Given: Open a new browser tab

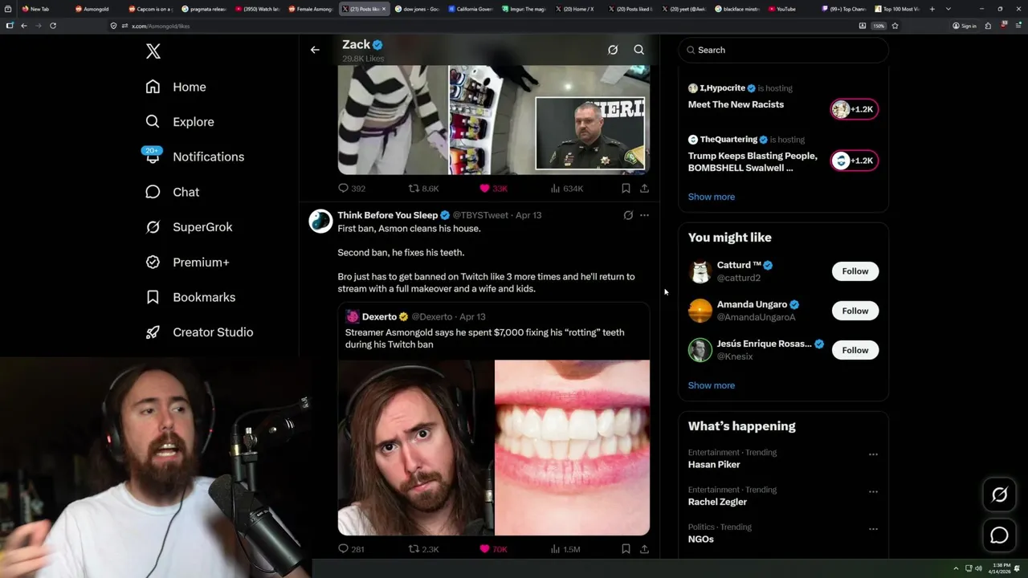Looking at the screenshot, I should 932,9.
